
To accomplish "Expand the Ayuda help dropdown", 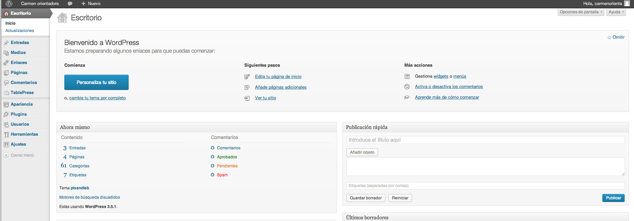I will click(x=616, y=12).
